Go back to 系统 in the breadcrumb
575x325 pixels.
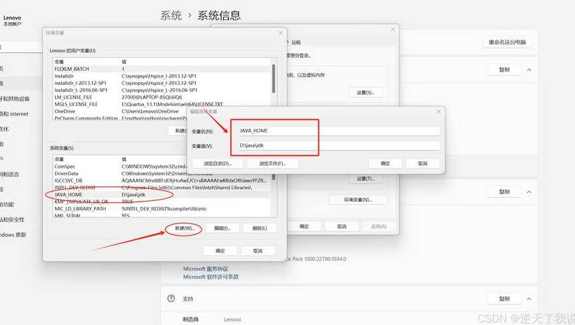[x=171, y=15]
